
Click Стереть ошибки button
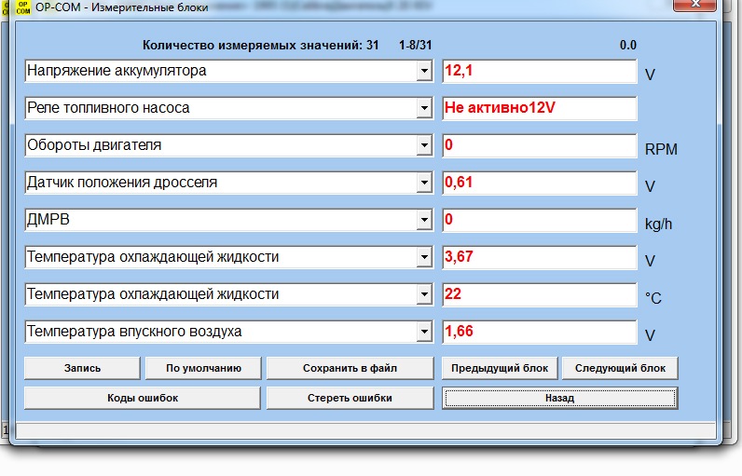tap(350, 398)
